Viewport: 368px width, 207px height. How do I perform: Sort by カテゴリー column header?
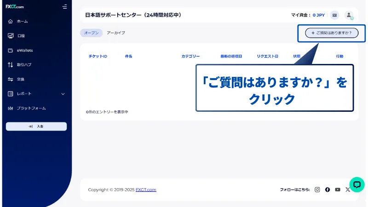tap(190, 56)
